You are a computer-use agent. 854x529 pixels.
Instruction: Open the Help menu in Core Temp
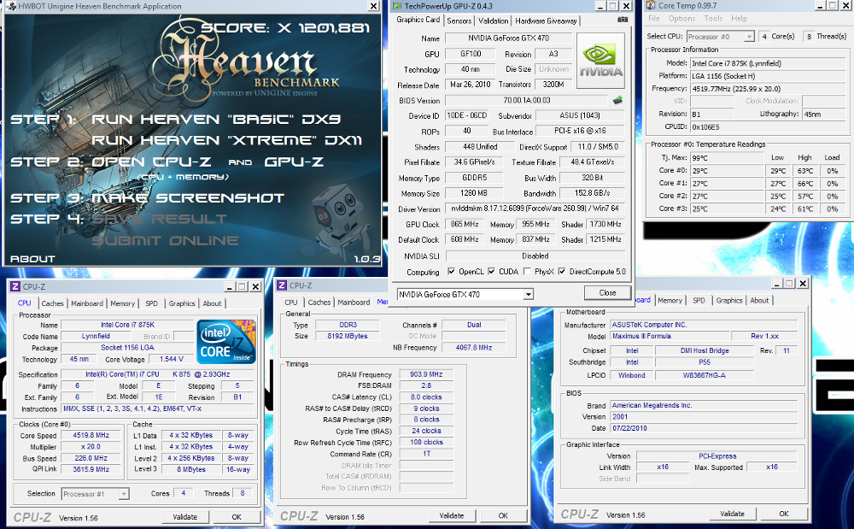[x=739, y=19]
